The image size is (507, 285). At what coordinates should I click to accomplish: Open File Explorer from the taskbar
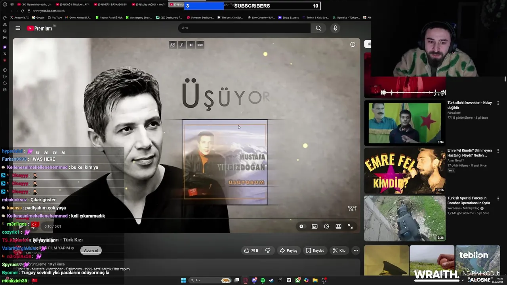click(315, 280)
